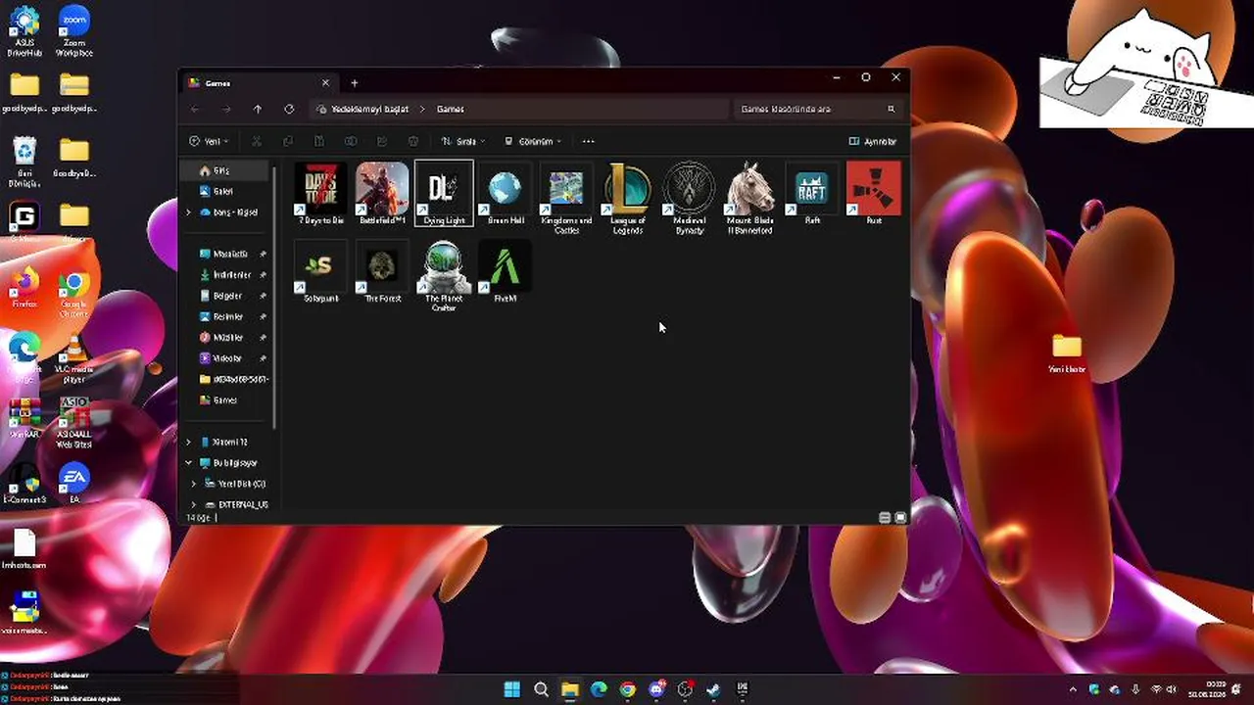
Task: Select the Games tab in Explorer
Action: [259, 83]
